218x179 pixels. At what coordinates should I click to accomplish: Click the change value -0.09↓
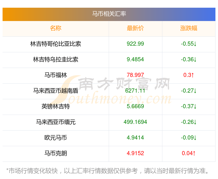pyautogui.click(x=189, y=138)
